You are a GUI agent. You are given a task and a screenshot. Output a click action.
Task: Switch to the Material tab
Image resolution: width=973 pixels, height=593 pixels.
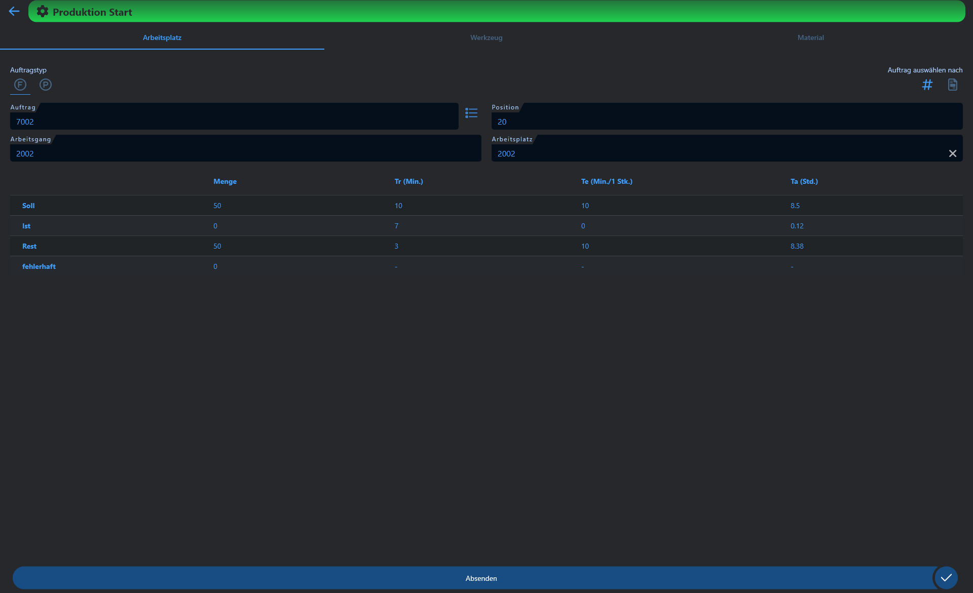[x=810, y=37]
